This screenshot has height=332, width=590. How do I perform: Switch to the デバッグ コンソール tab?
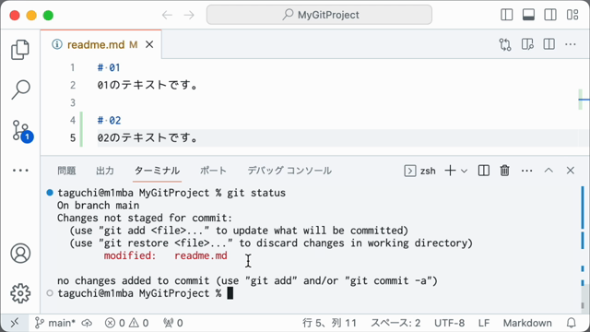pos(289,171)
